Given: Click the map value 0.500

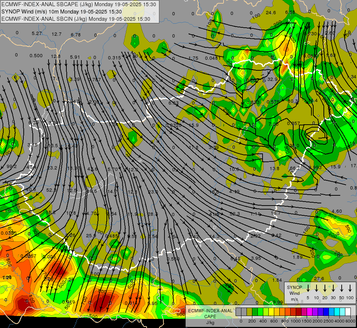Looking at the screenshot, I should pyautogui.click(x=36, y=55).
